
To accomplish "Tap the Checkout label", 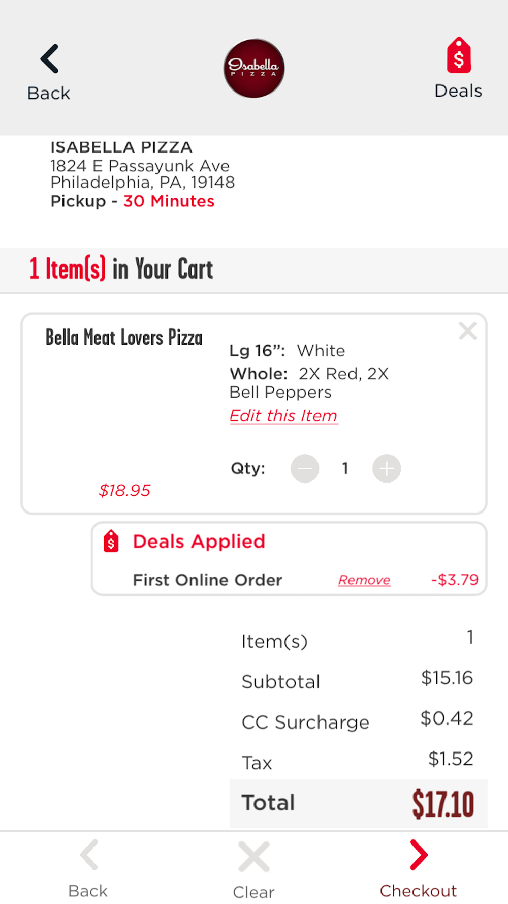I will (x=418, y=891).
